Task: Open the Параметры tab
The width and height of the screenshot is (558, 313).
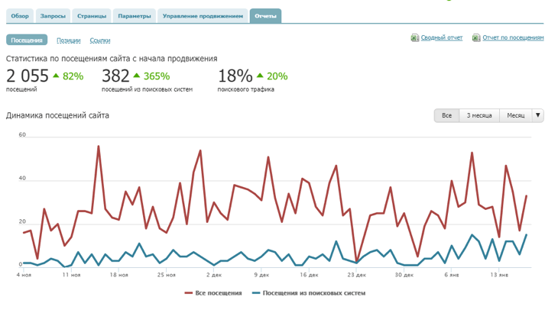Action: [x=135, y=15]
